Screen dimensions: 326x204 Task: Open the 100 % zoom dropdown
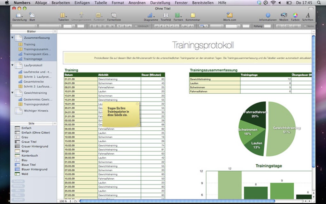[x=64, y=201]
